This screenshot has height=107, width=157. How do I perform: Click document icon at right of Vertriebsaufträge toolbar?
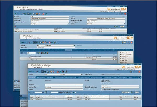click(131, 72)
